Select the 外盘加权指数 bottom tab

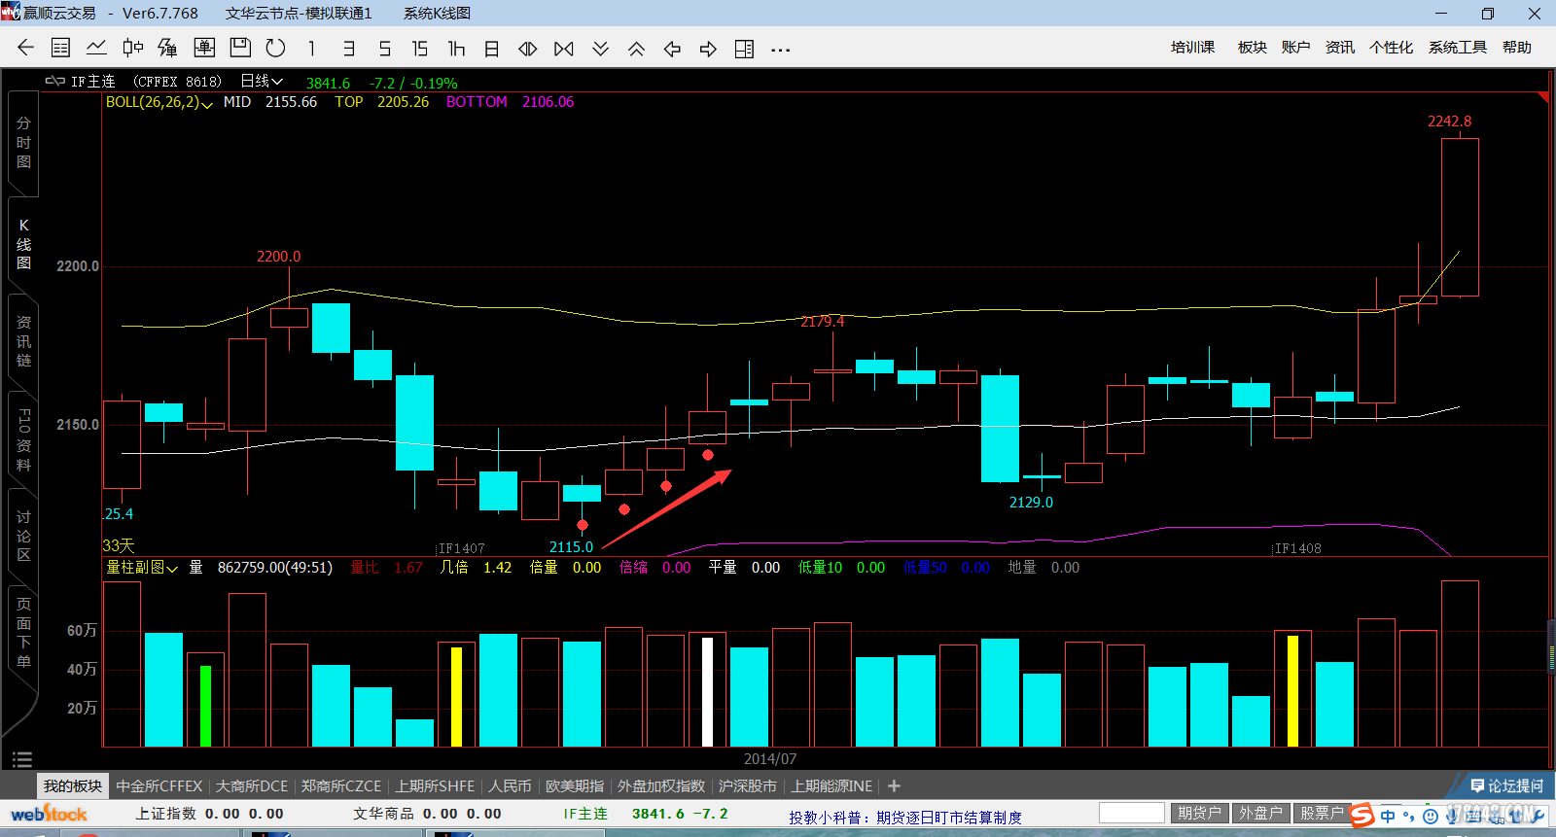point(660,785)
